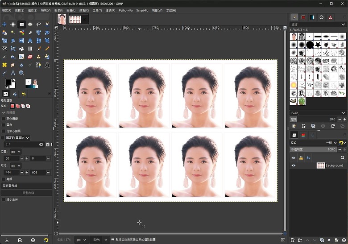
Task: Enable the shrink merged checkbox
Action: pos(4,199)
